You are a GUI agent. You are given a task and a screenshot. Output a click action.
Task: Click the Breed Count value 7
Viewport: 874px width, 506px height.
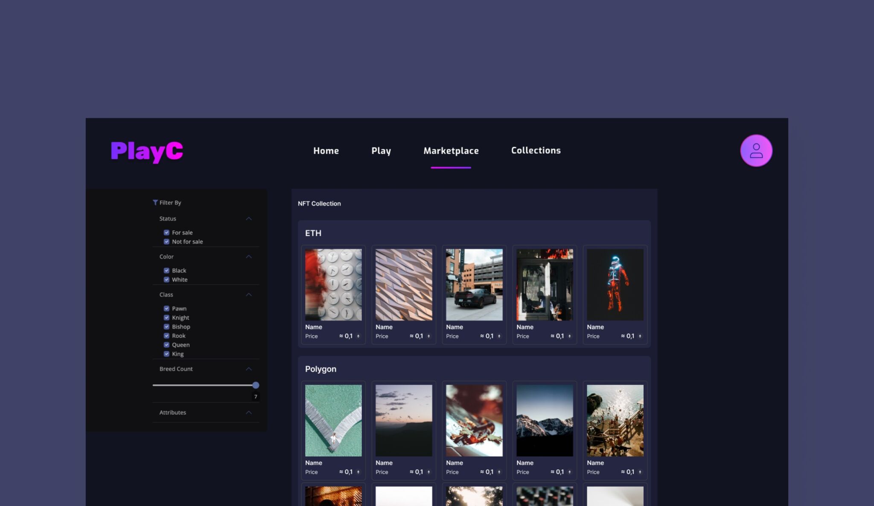pyautogui.click(x=256, y=397)
